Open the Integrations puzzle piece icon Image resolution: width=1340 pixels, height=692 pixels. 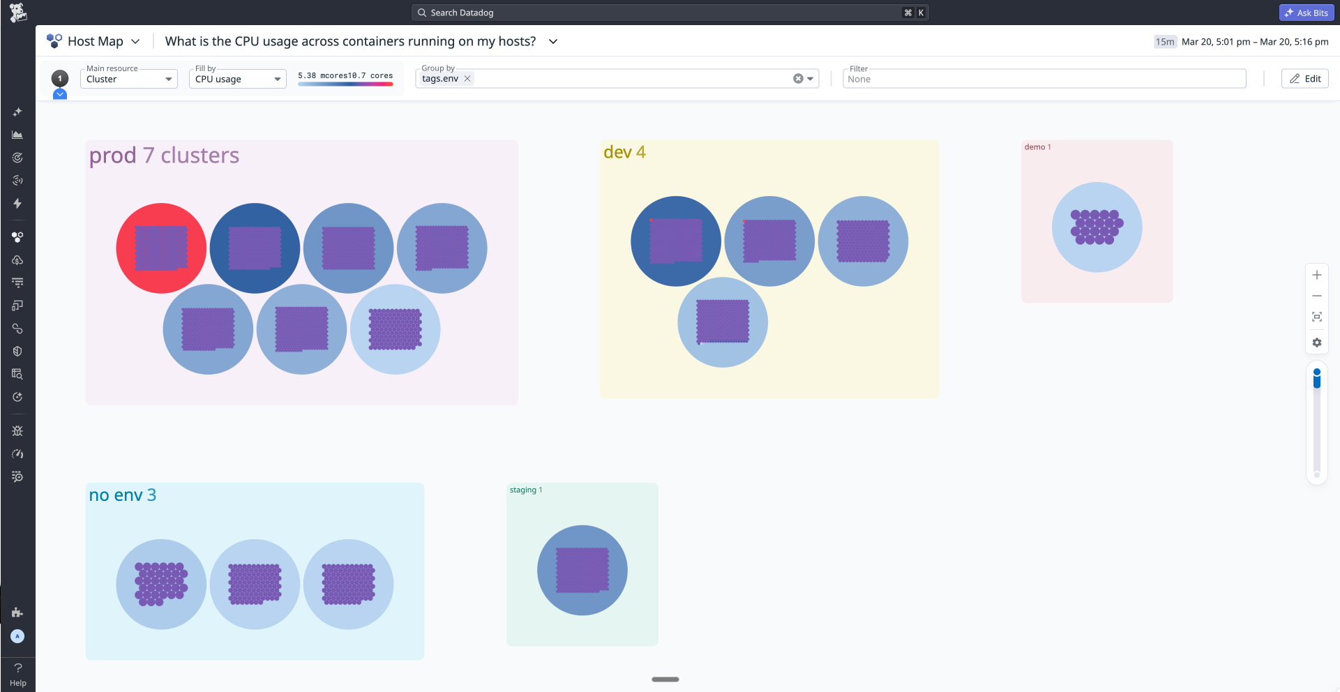(17, 612)
